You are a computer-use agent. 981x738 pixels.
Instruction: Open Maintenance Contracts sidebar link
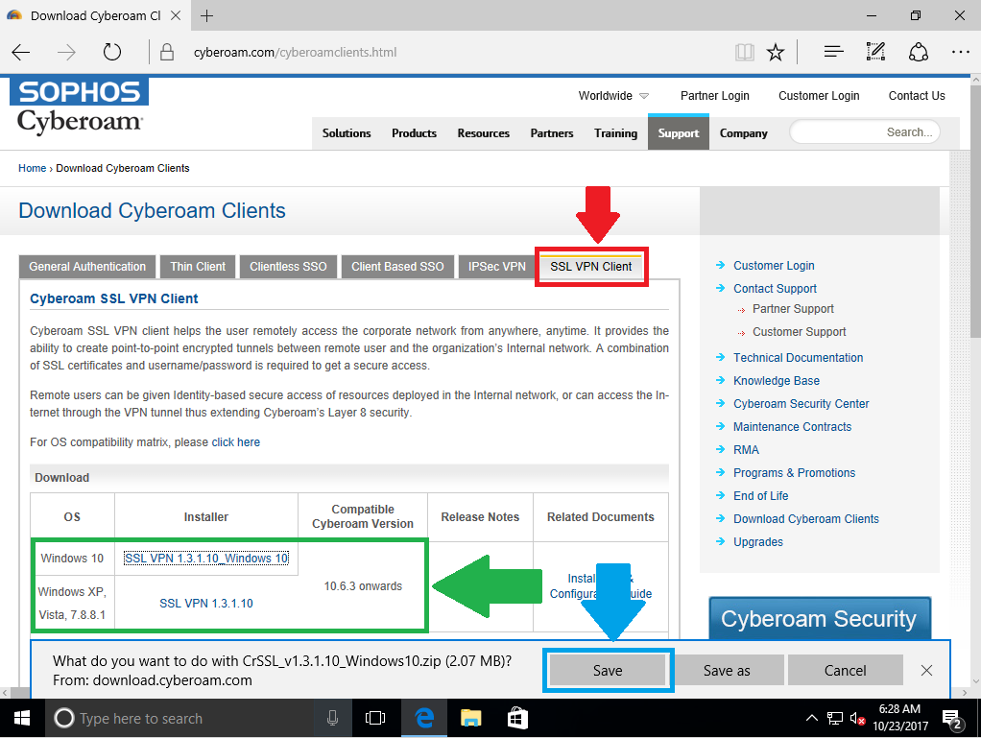pyautogui.click(x=793, y=427)
